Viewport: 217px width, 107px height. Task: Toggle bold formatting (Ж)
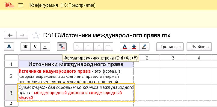click(x=25, y=47)
